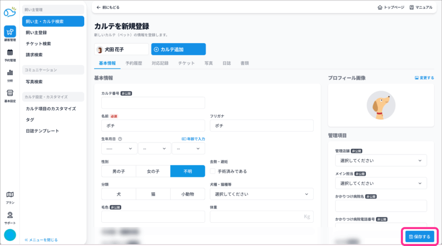Click the help icon beside 生年月日
Image resolution: width=442 pixels, height=246 pixels.
click(120, 139)
